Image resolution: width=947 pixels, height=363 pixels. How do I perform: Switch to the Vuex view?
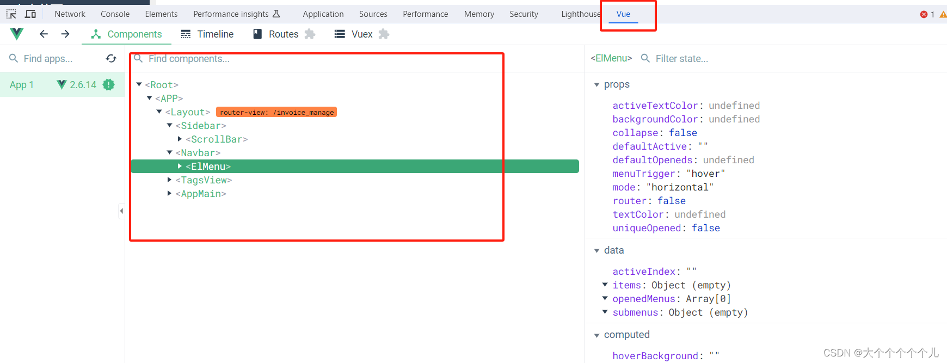click(x=354, y=34)
